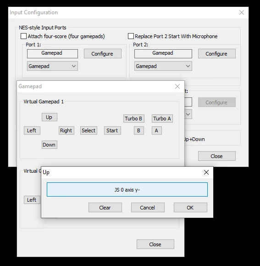Pick the Down direction button
This screenshot has width=260, height=266.
pyautogui.click(x=50, y=145)
